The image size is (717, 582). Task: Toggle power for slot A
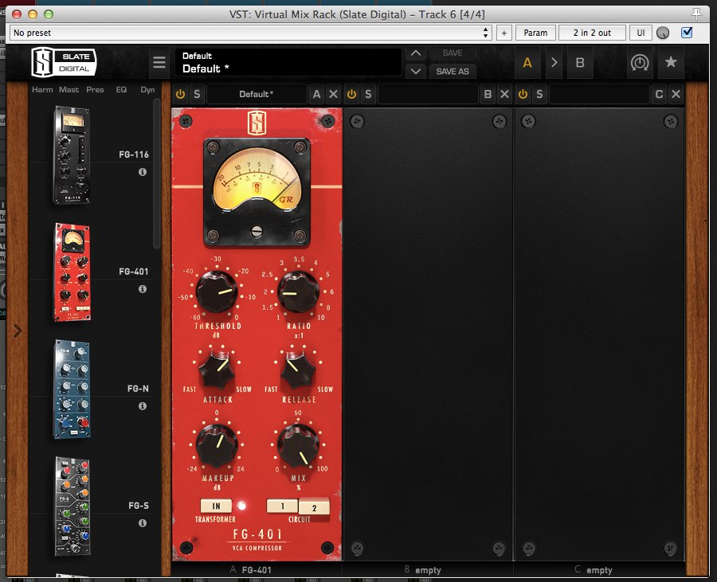(x=181, y=94)
